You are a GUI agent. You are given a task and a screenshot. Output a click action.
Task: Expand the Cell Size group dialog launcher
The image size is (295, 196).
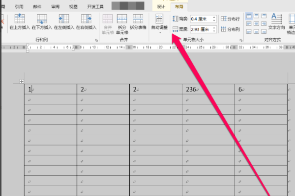[241, 40]
